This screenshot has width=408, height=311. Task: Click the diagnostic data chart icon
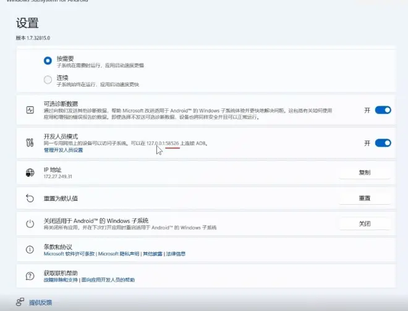pyautogui.click(x=30, y=110)
